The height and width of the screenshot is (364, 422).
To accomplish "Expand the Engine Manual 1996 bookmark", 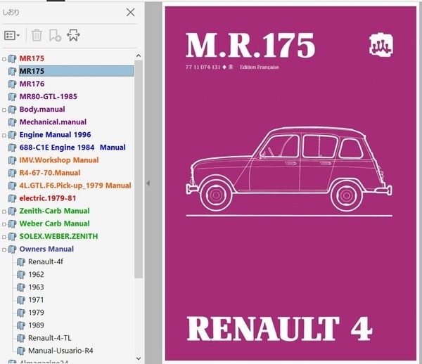I will [x=4, y=135].
